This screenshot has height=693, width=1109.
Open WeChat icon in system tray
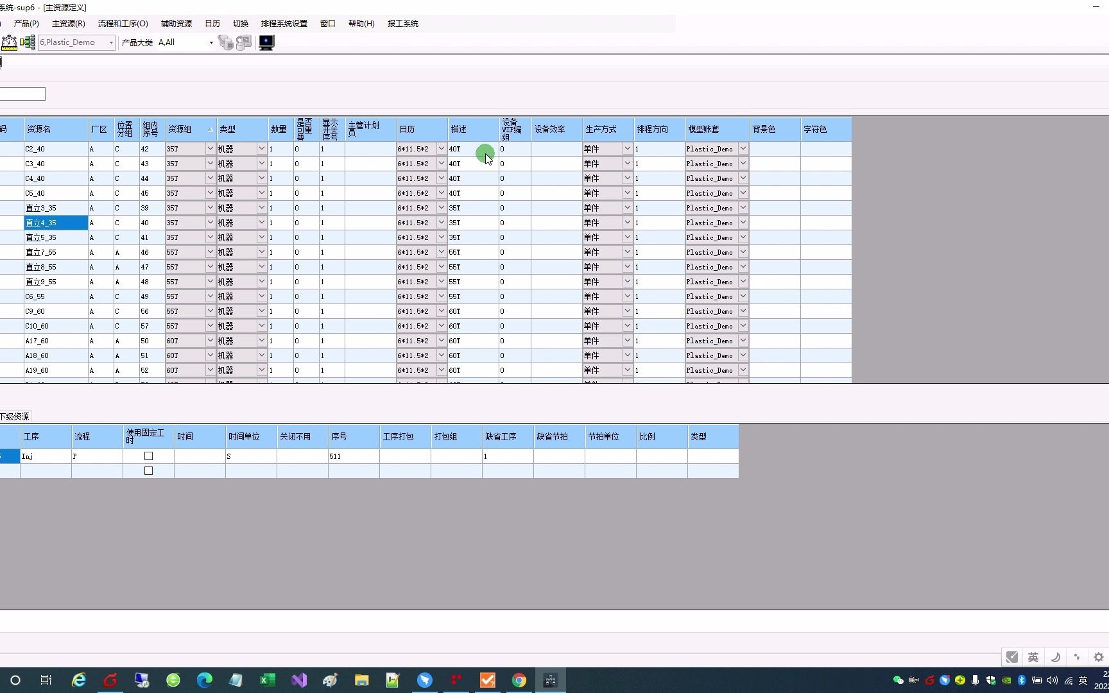coord(898,680)
